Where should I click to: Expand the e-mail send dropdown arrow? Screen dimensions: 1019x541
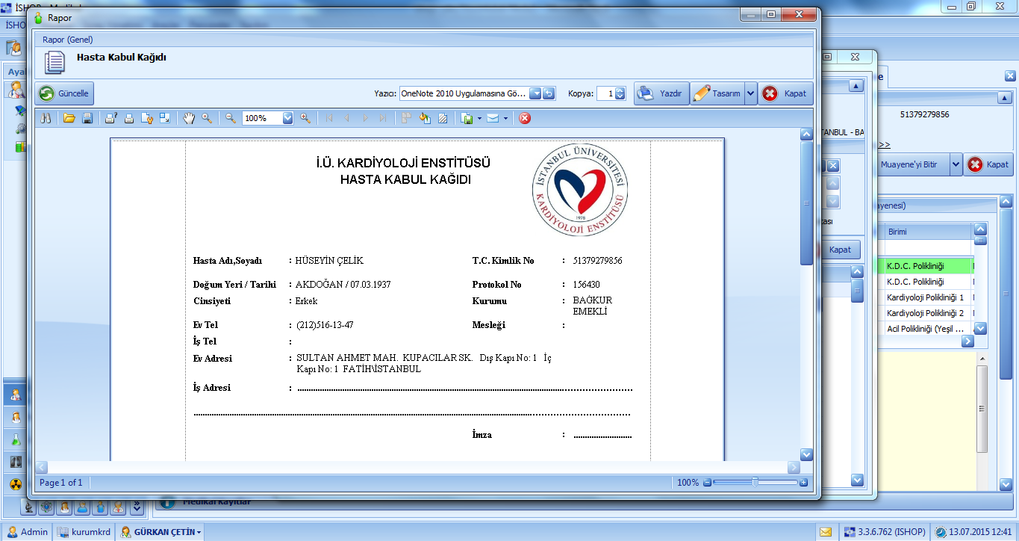505,118
